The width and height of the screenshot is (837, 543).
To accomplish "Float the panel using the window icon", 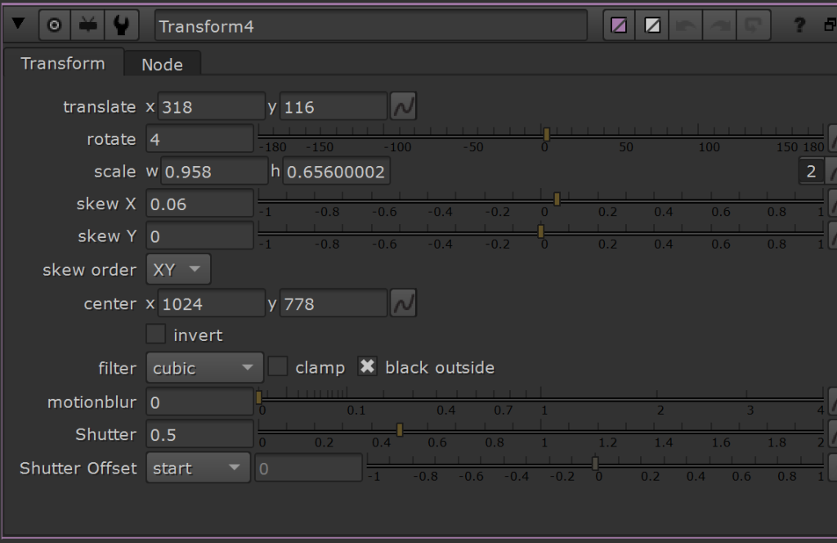I will [x=830, y=25].
